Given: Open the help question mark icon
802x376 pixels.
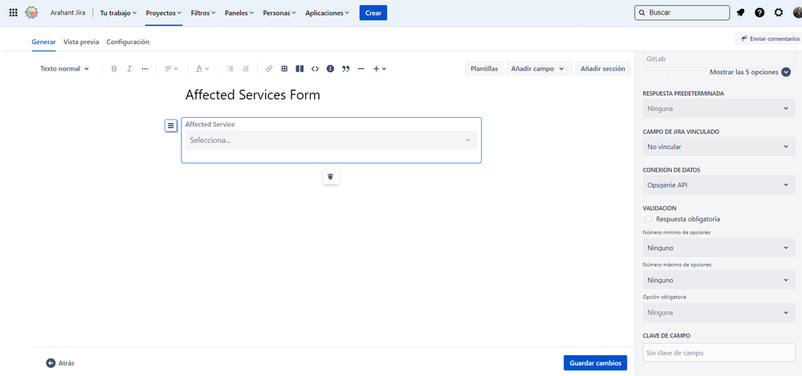Looking at the screenshot, I should 759,13.
